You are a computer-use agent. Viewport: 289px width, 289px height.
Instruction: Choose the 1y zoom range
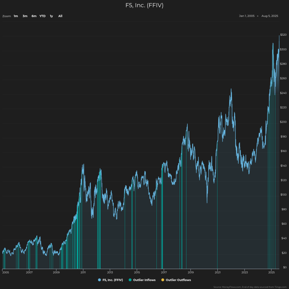pos(51,16)
